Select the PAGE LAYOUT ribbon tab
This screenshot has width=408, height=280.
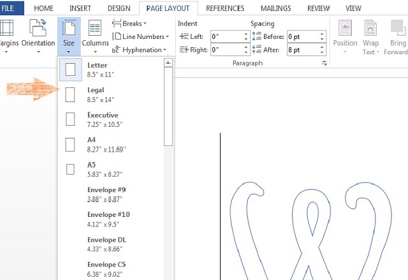tap(168, 8)
